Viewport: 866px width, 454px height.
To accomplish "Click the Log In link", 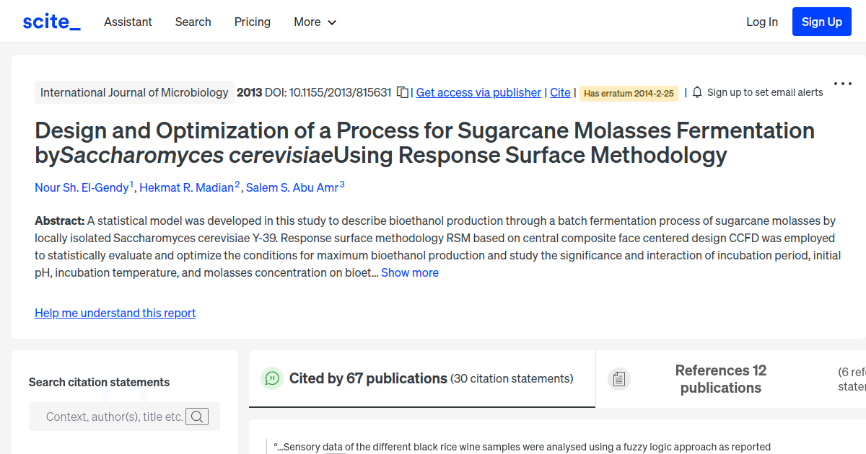I will 762,22.
